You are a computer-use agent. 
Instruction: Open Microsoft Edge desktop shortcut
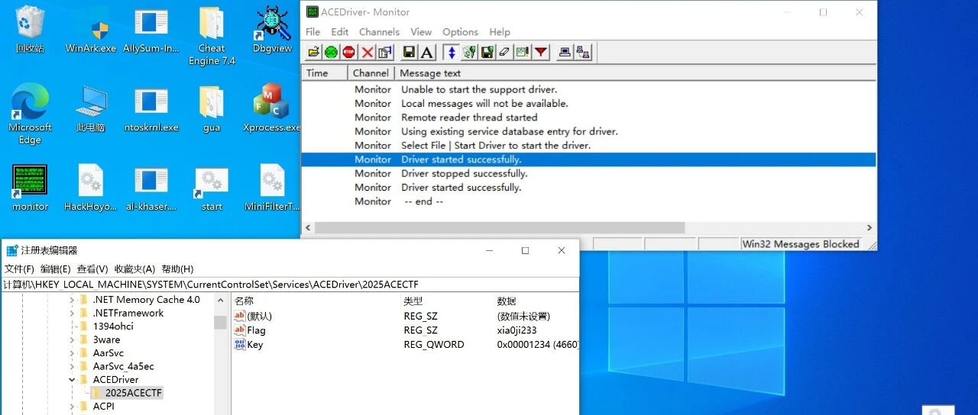[30, 114]
